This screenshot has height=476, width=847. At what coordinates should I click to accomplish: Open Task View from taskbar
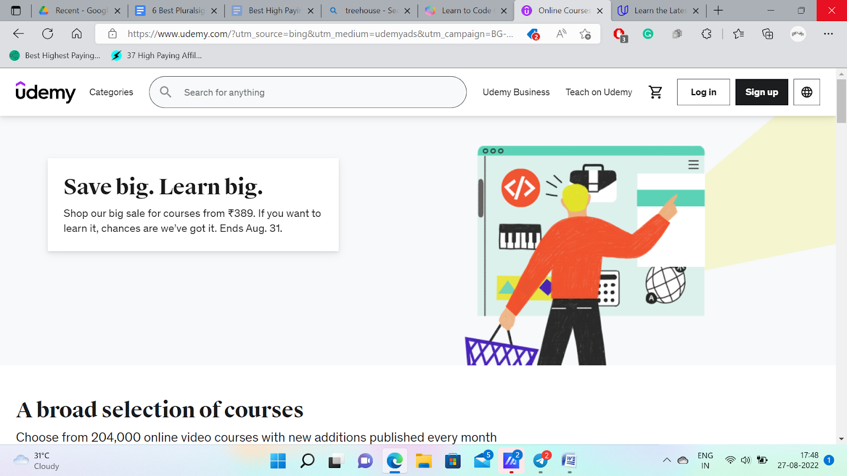[x=336, y=461]
